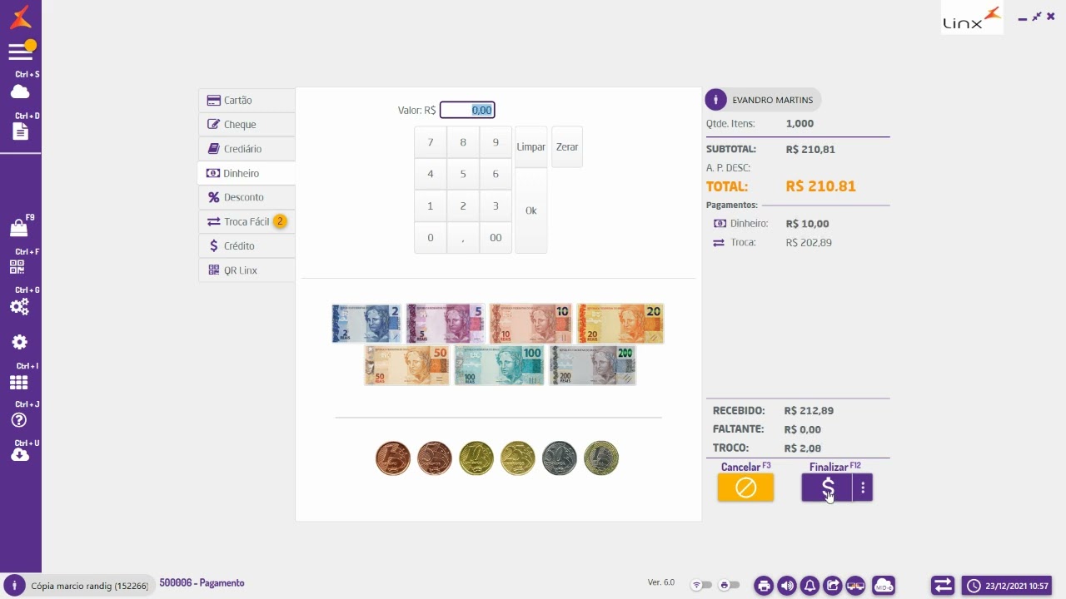
Task: Toggle the Wi-Fi switch in the status bar
Action: pyautogui.click(x=702, y=586)
